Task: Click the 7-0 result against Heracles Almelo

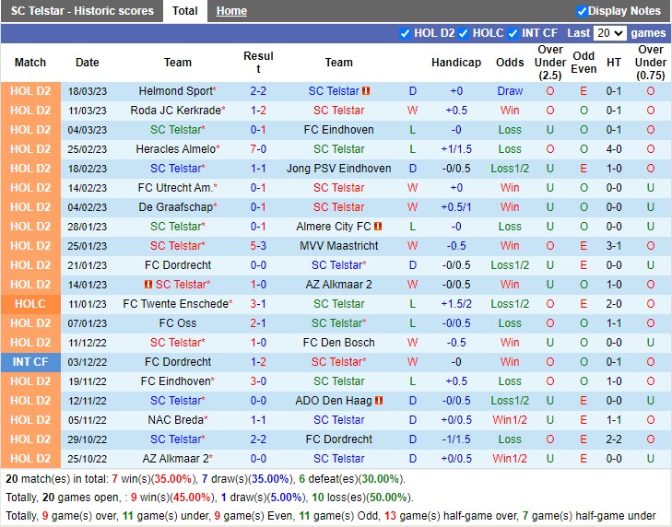Action: [x=258, y=149]
